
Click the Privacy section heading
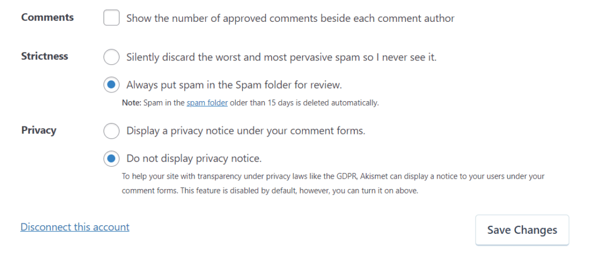(x=39, y=130)
